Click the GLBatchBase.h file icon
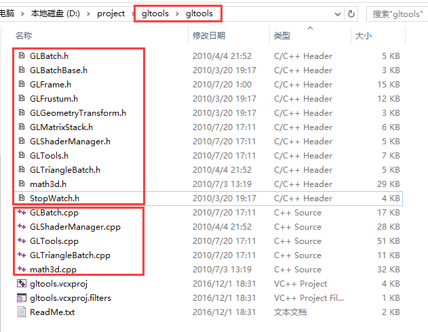This screenshot has height=332, width=428. (22, 70)
